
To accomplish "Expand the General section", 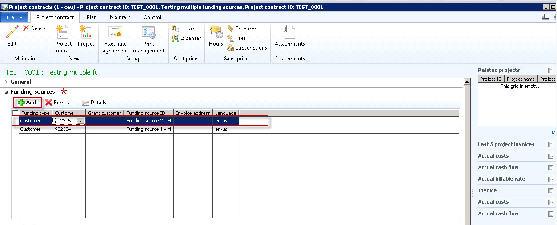I will click(x=6, y=82).
